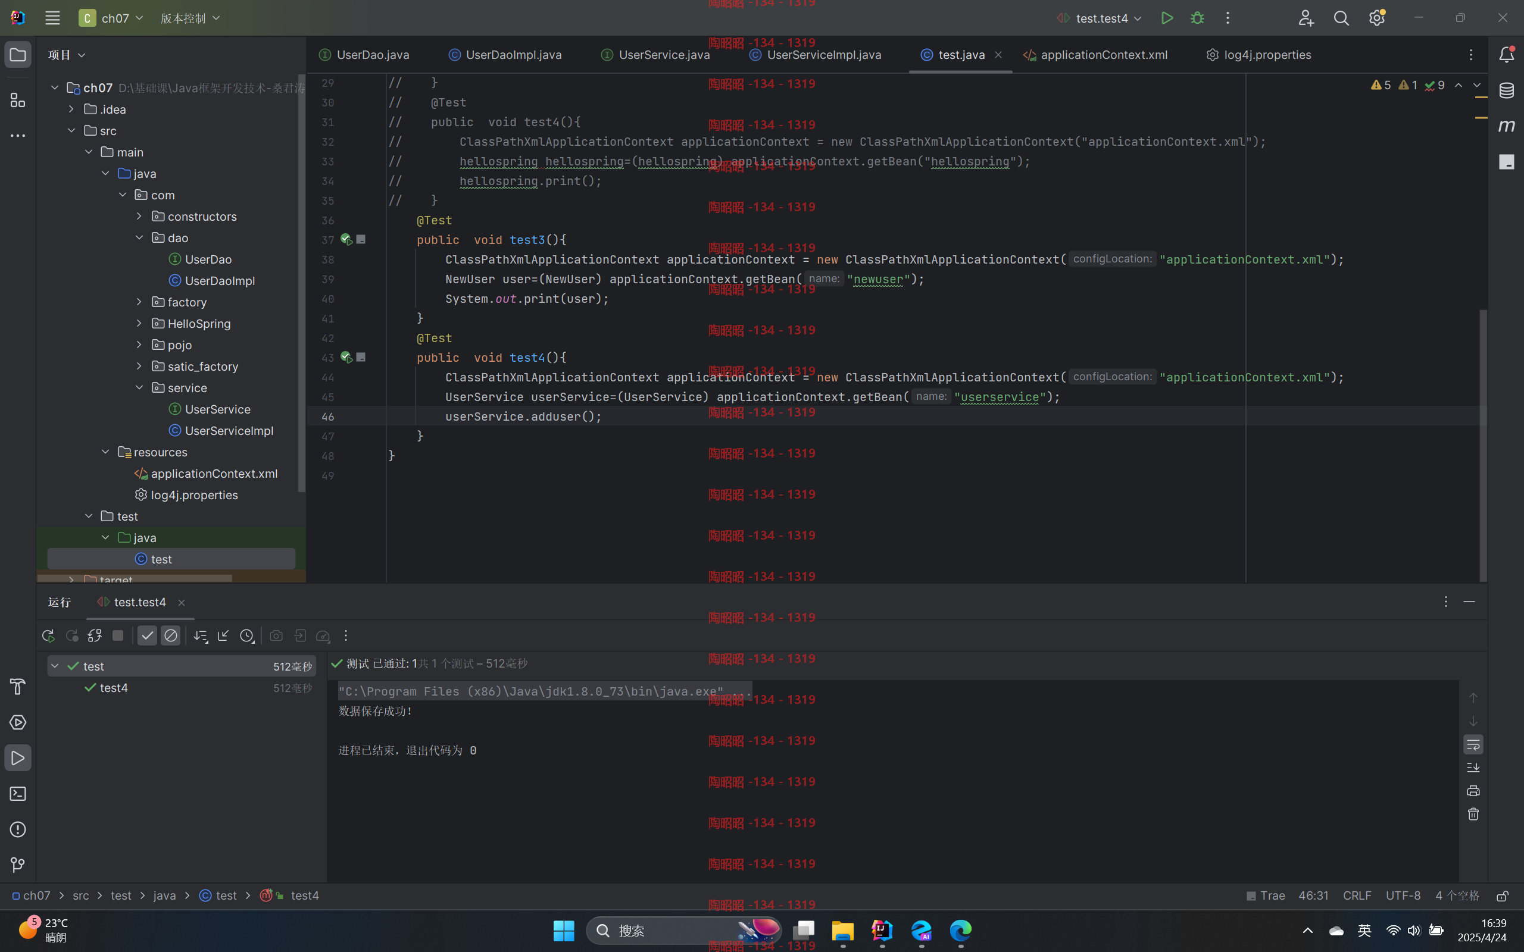Switch to UserDaoImpl.java tab
1524x952 pixels.
(x=505, y=55)
